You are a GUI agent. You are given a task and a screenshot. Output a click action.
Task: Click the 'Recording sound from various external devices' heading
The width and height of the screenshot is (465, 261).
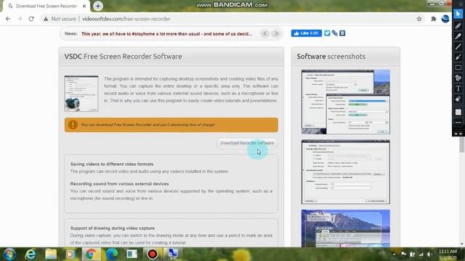click(x=119, y=183)
